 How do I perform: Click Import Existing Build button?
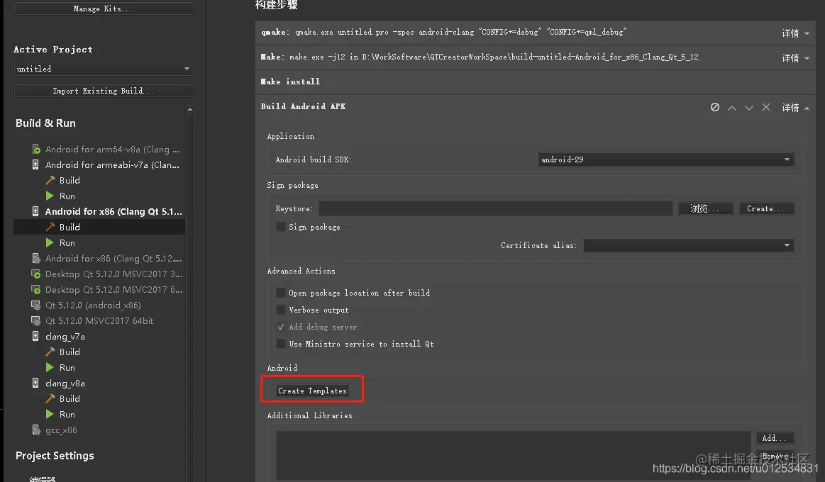click(104, 91)
